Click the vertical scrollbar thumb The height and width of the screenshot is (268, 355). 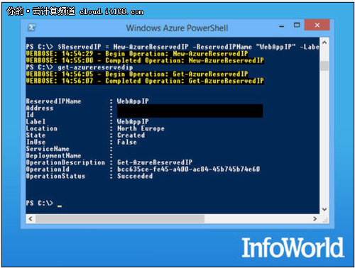[324, 66]
